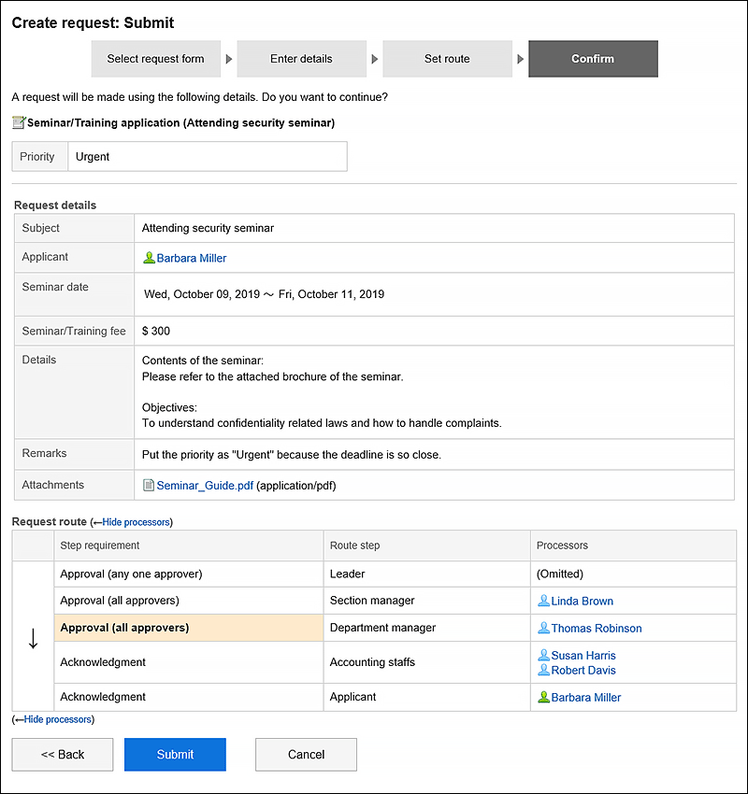
Task: Open Robert Davis's profile
Action: [x=583, y=671]
